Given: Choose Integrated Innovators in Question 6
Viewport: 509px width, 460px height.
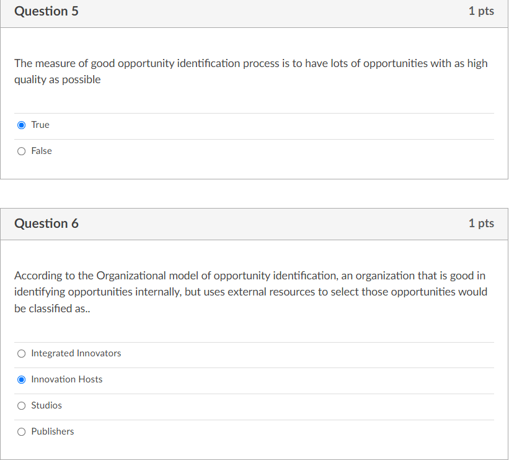Looking at the screenshot, I should 21,353.
